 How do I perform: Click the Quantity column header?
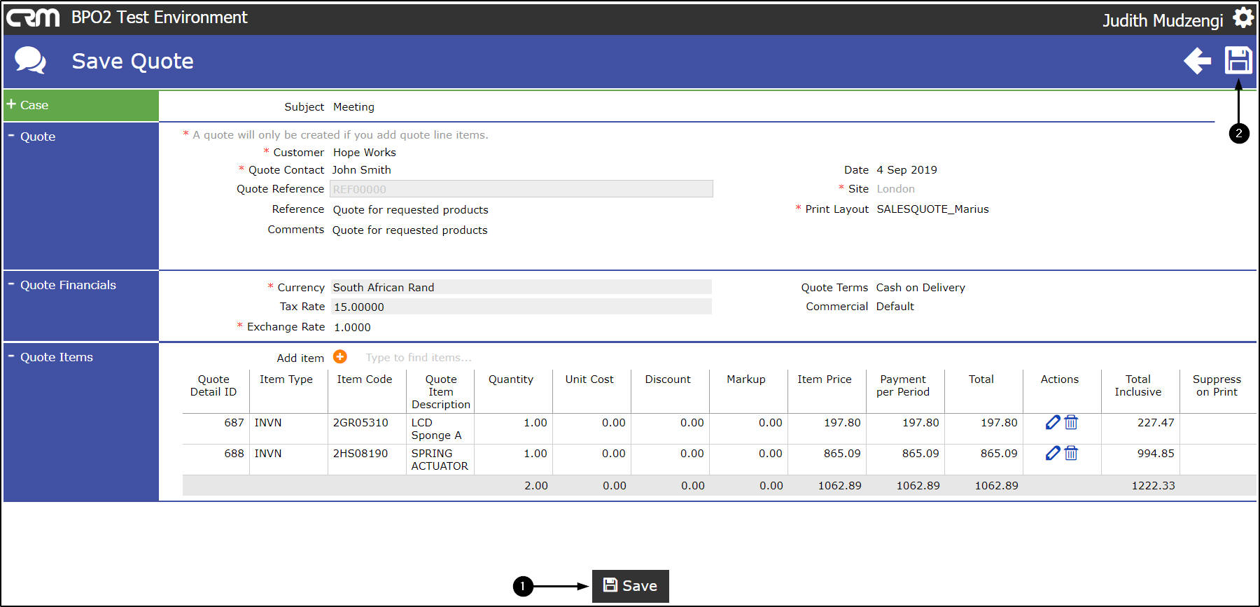click(x=511, y=379)
